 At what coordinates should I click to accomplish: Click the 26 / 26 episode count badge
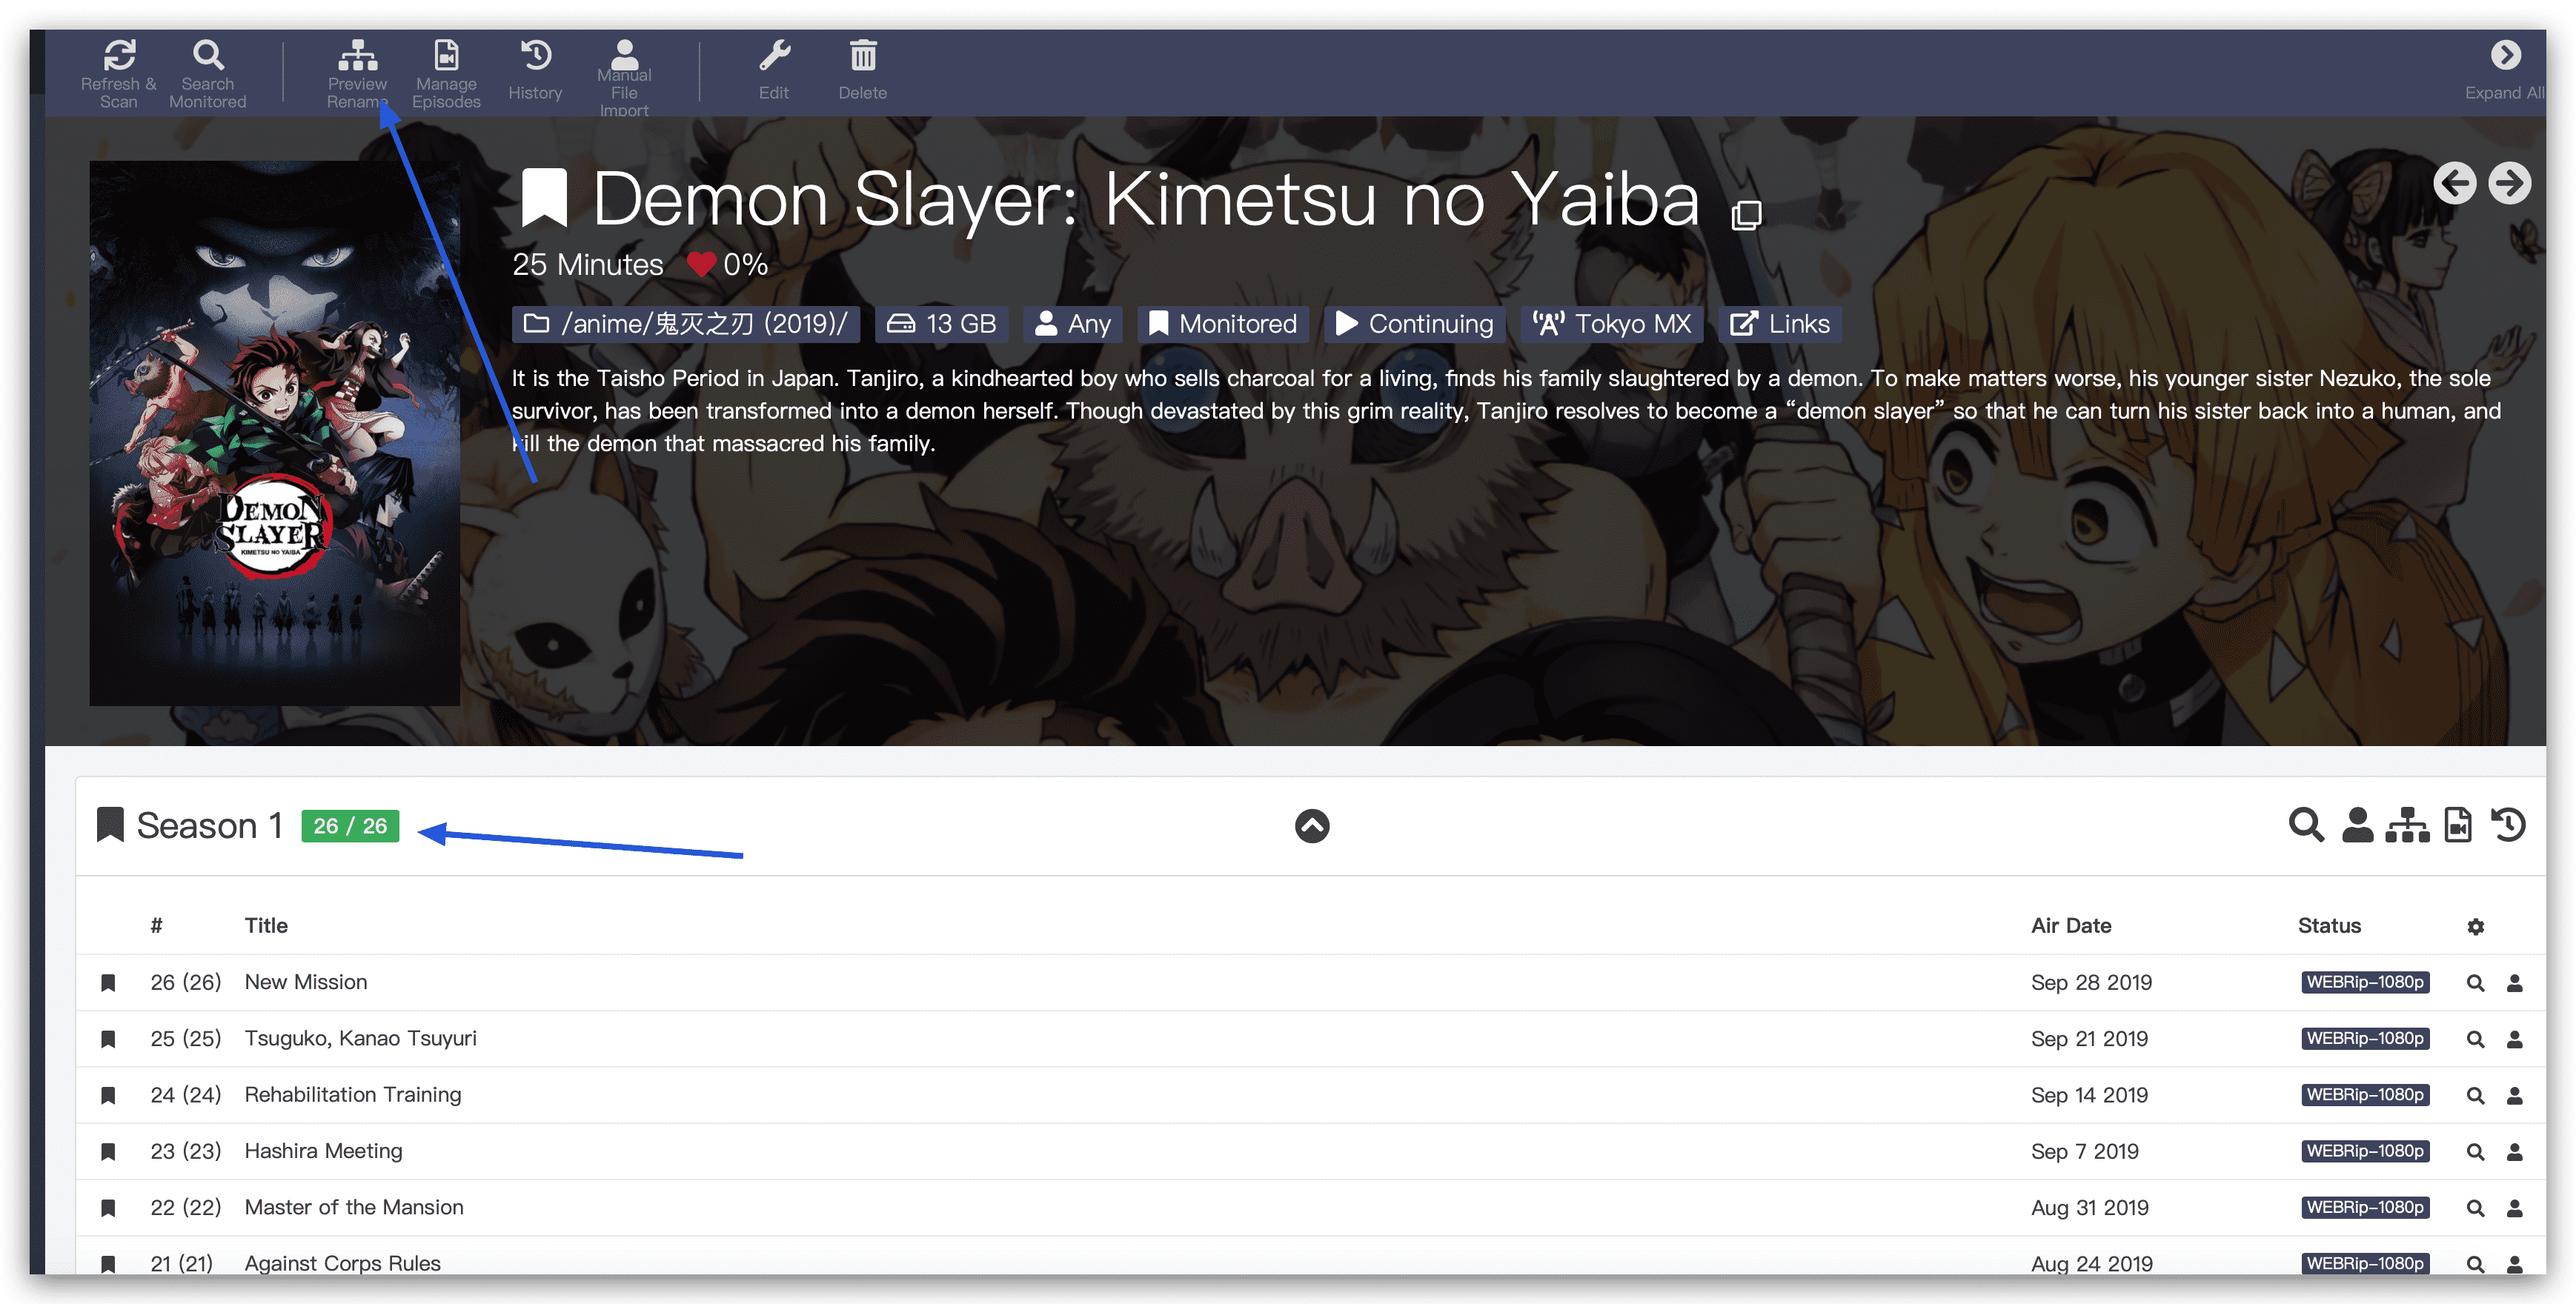(x=350, y=826)
